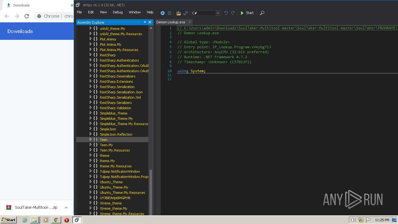Expand the Teen namespace node
This screenshot has height=224, width=398.
(x=90, y=139)
